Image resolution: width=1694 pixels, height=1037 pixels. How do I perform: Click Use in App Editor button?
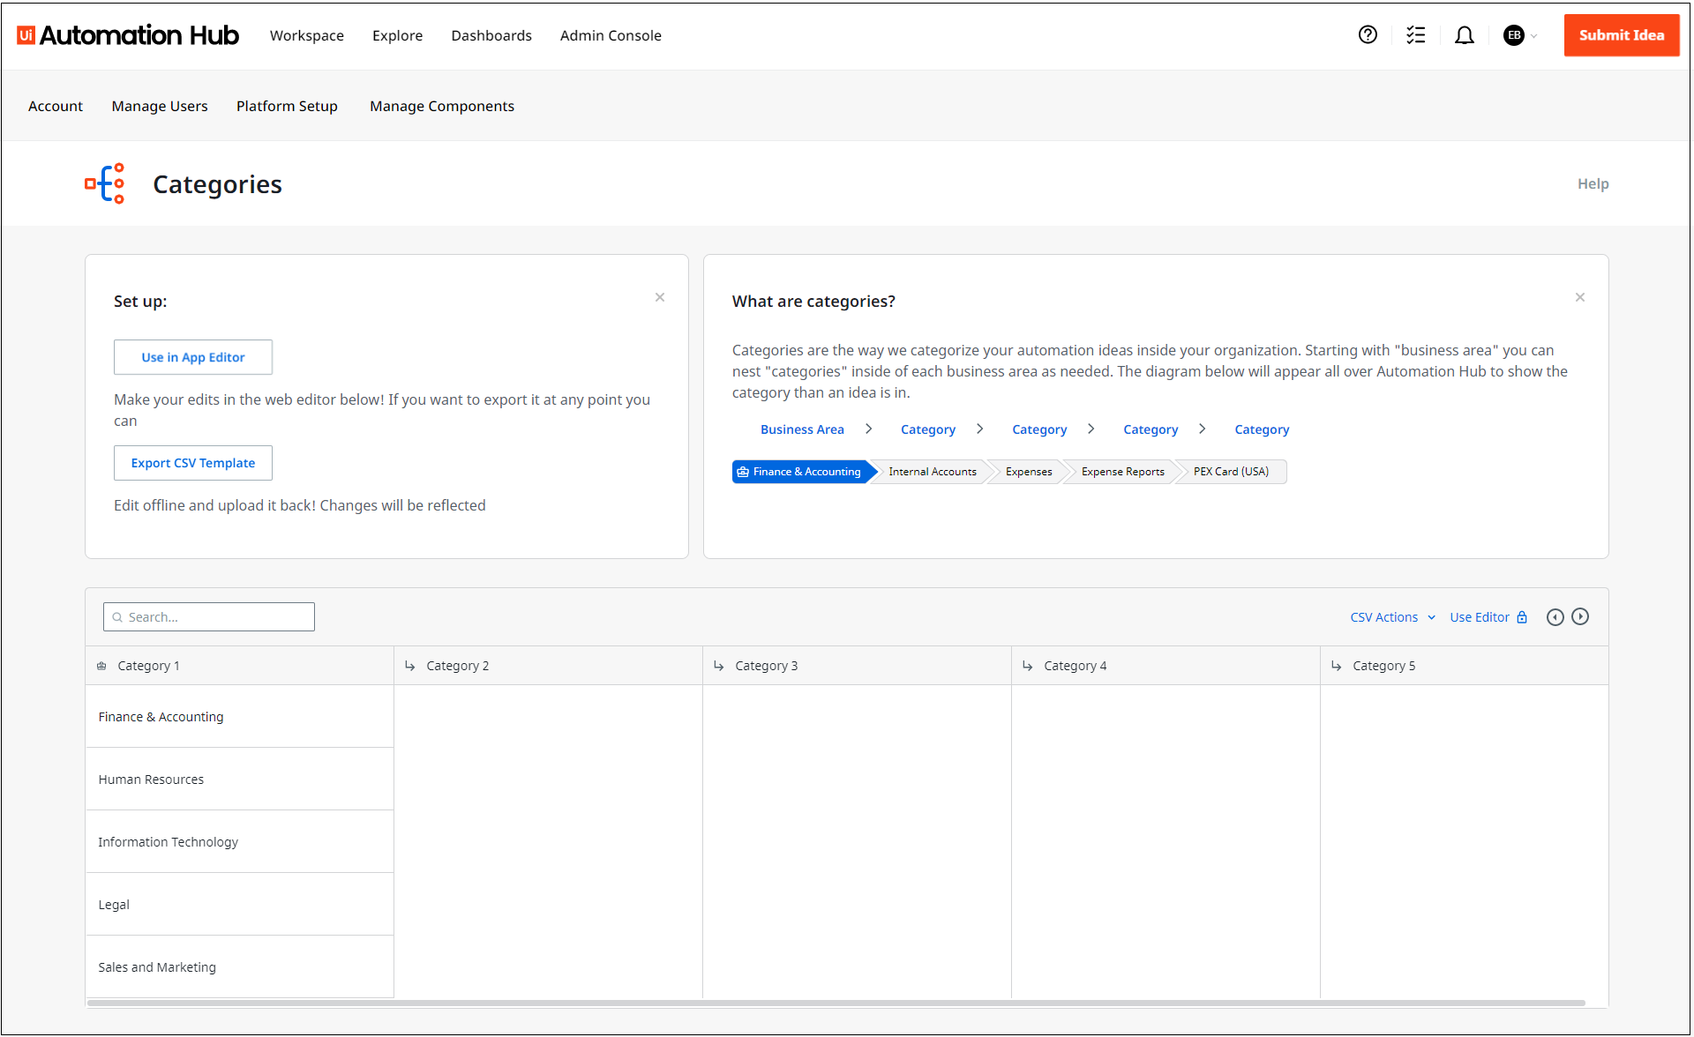pos(193,357)
